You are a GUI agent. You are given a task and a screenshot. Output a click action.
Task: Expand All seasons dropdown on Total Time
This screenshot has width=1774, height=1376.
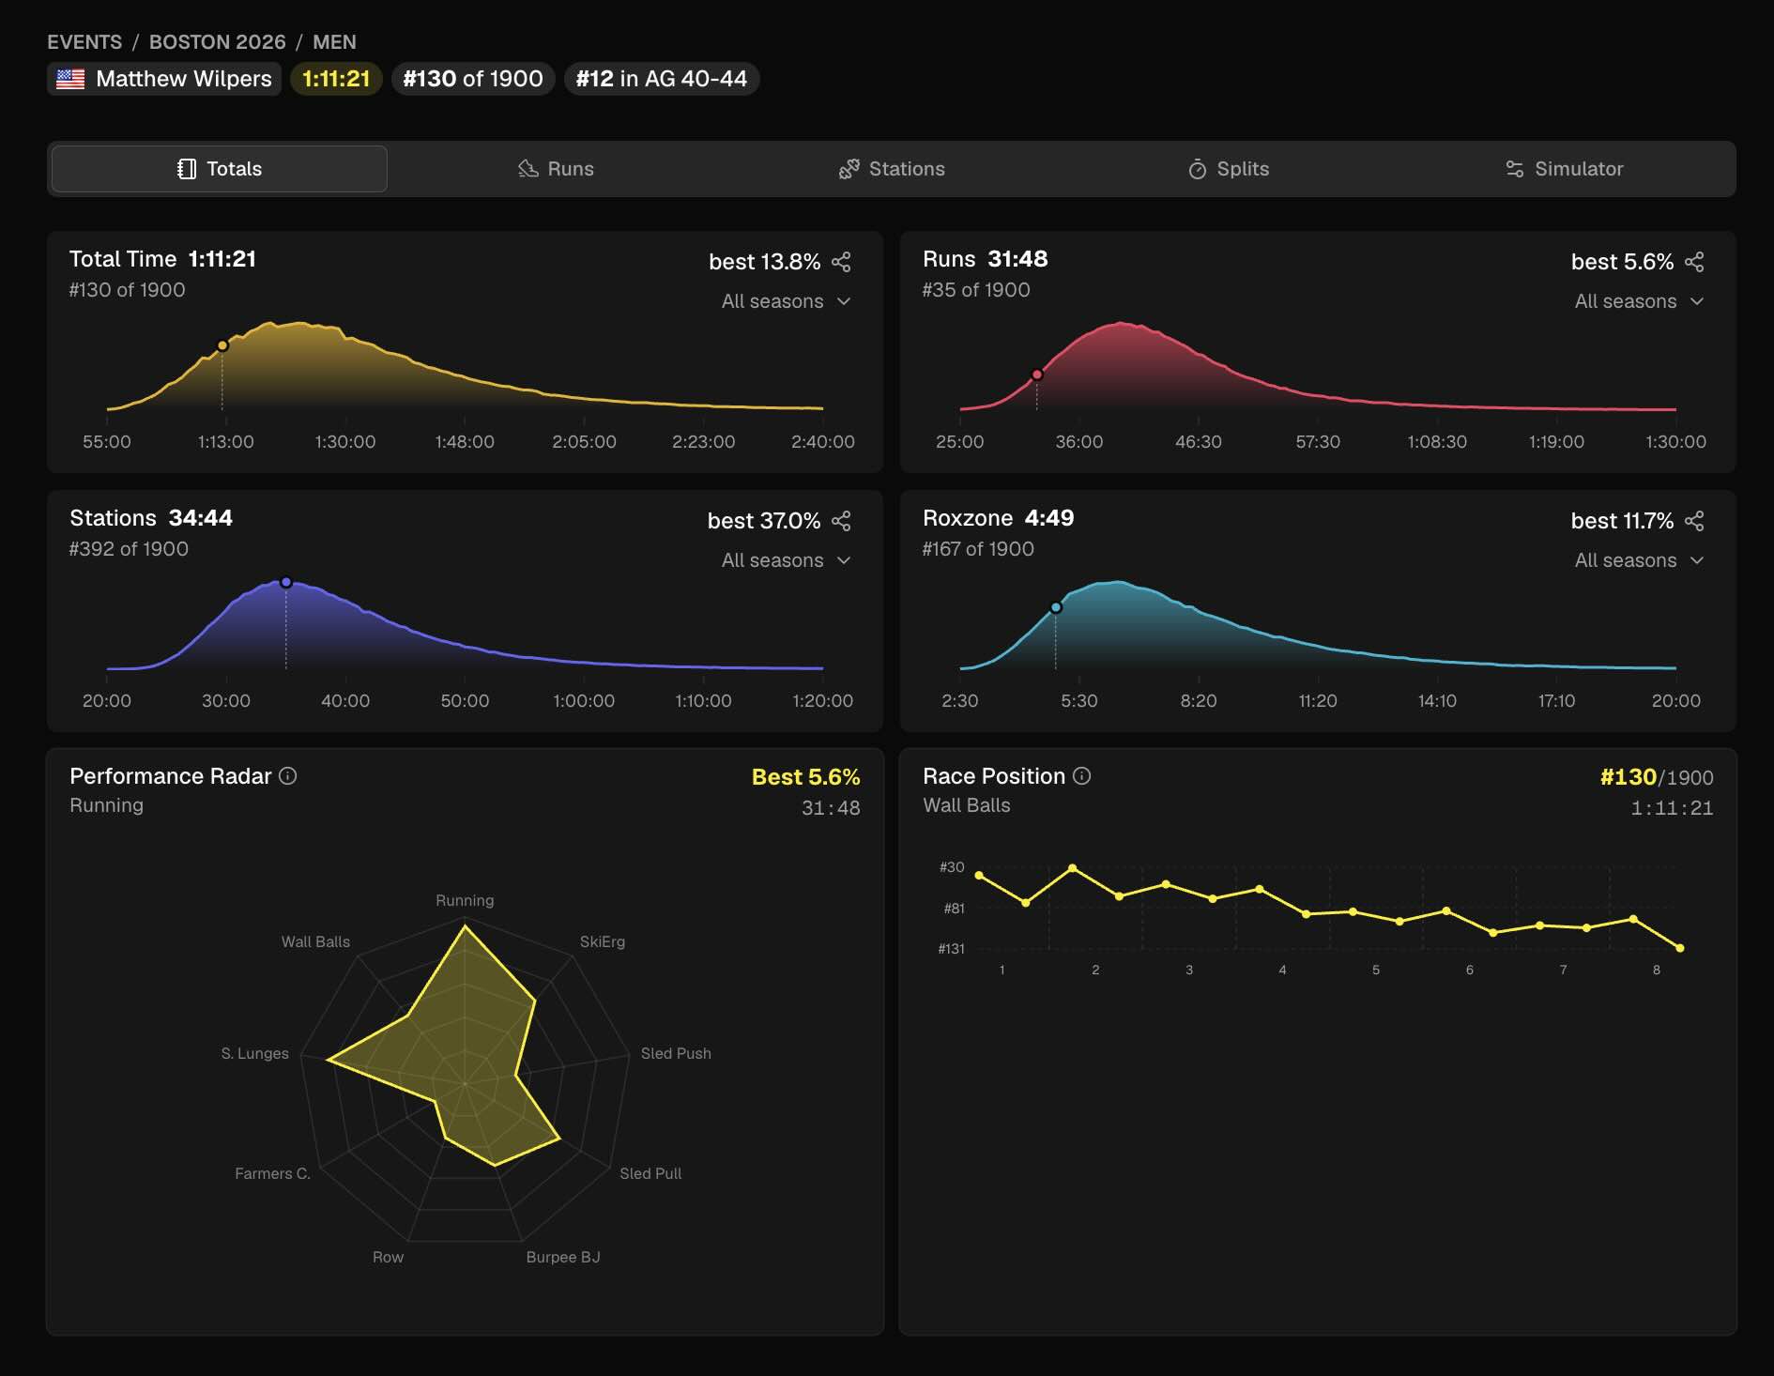tap(786, 301)
